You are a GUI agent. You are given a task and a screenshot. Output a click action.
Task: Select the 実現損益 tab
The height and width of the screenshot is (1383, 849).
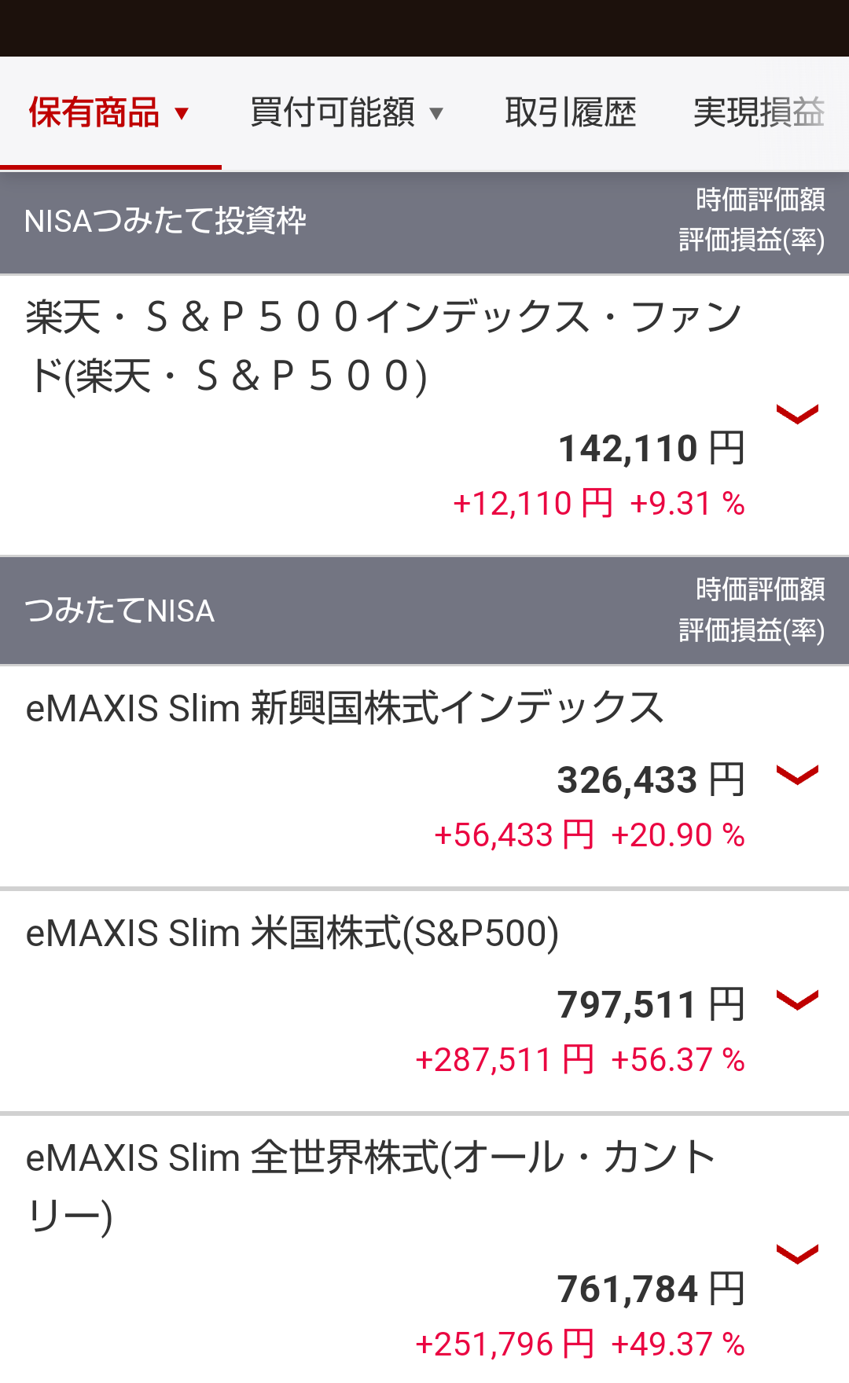click(759, 113)
